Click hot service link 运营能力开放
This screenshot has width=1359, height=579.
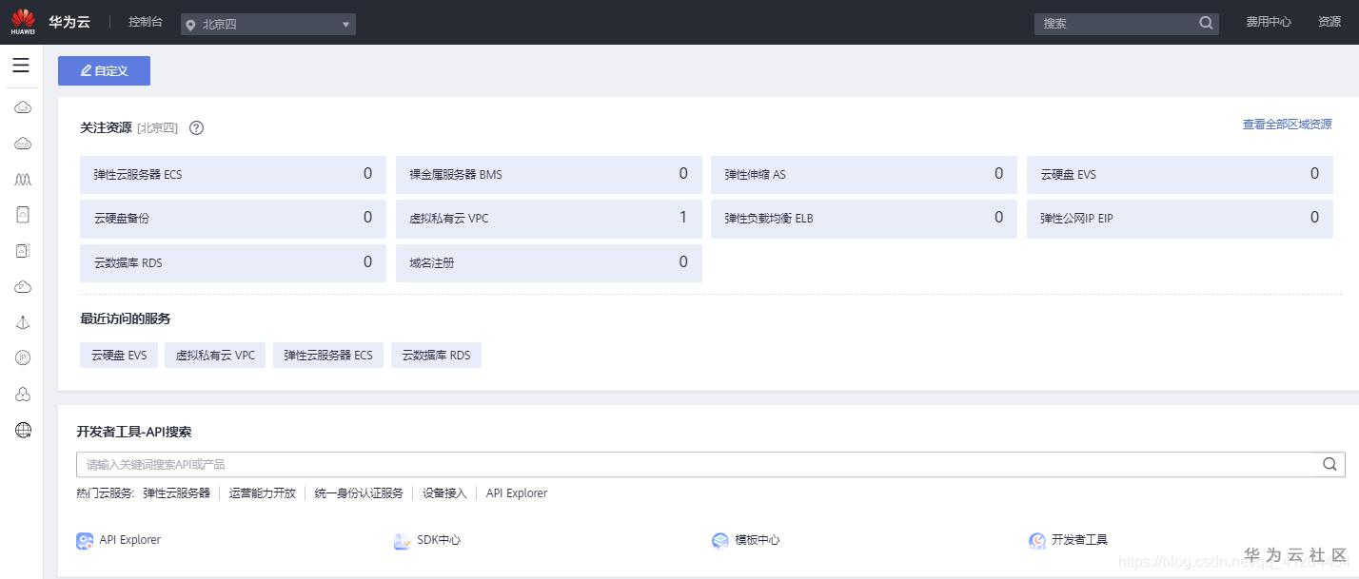click(x=263, y=493)
